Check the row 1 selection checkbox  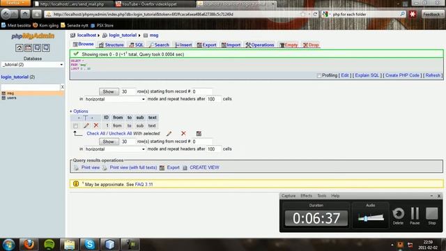75,125
